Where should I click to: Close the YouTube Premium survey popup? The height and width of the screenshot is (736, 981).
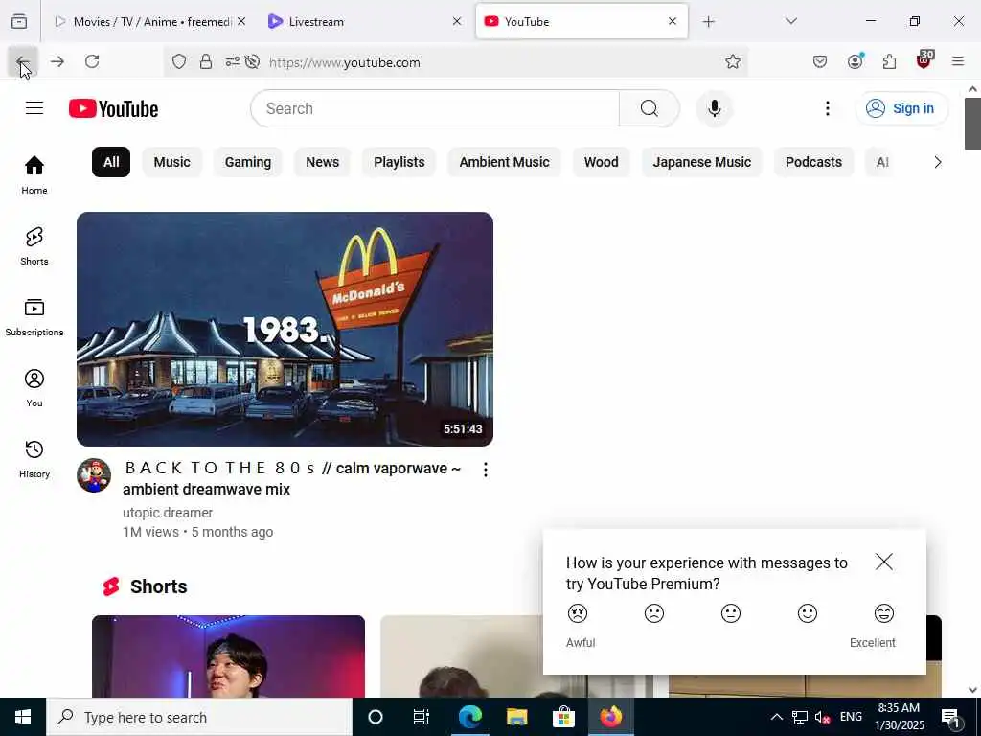click(x=883, y=562)
